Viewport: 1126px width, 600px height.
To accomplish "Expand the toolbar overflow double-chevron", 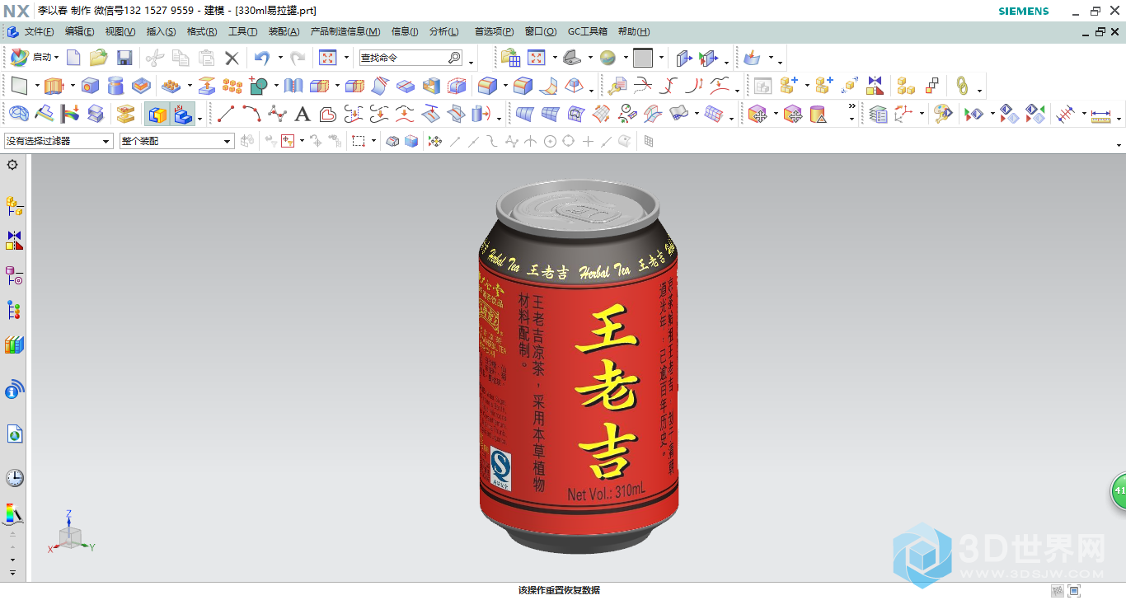I will coord(852,107).
